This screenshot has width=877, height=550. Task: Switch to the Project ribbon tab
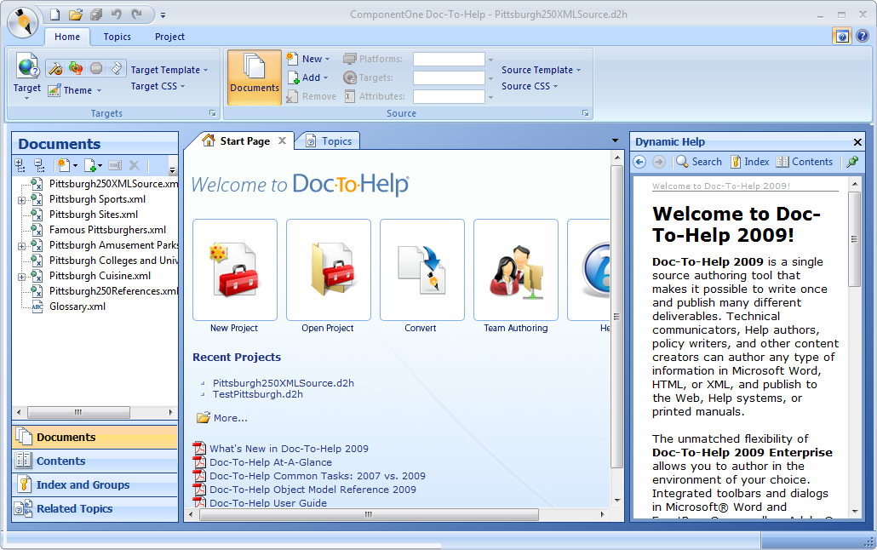pos(169,37)
